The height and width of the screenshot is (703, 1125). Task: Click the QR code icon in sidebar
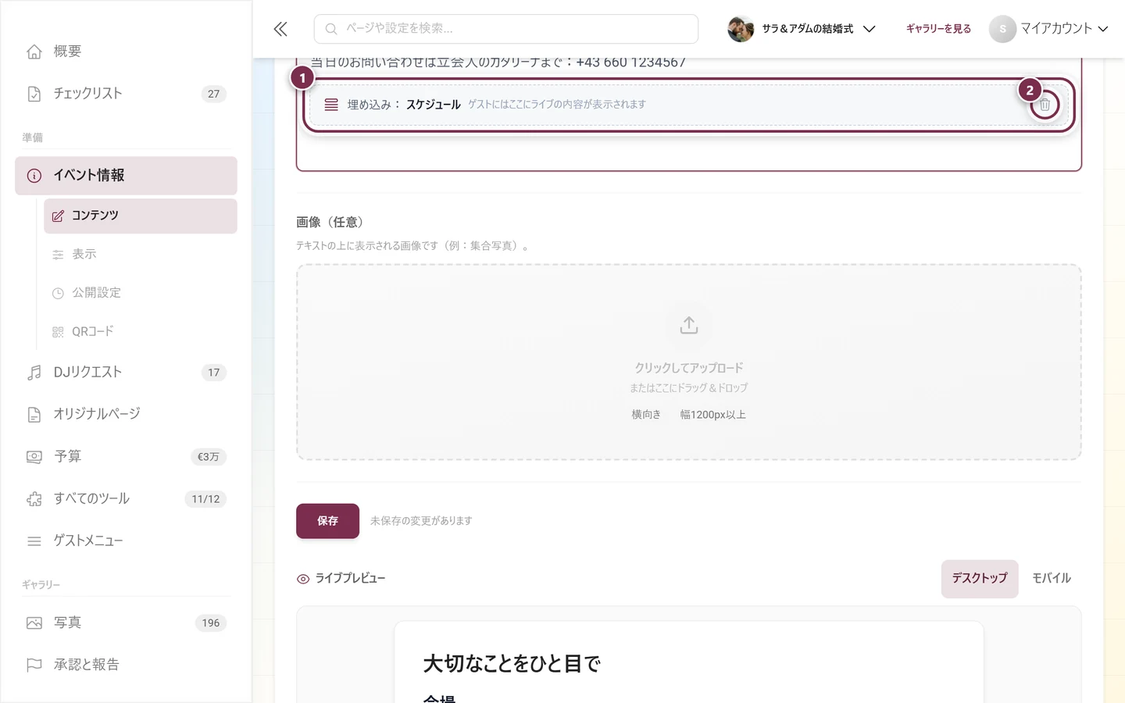tap(58, 332)
